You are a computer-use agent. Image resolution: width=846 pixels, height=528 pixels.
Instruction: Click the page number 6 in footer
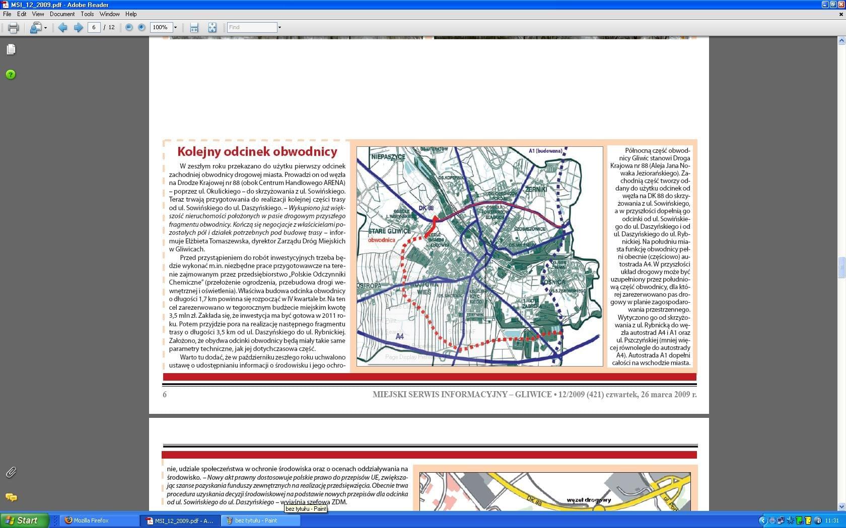[165, 394]
